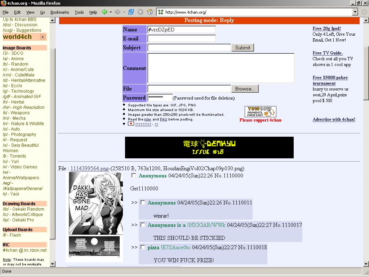The image size is (369, 277).
Task: Click the Forward arrow in toolbar
Action: (x=117, y=12)
